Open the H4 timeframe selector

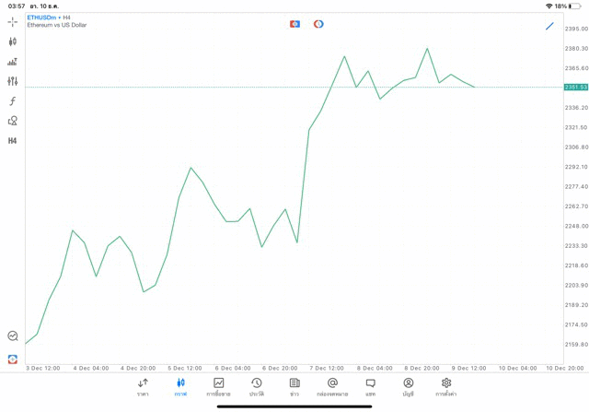[x=13, y=141]
